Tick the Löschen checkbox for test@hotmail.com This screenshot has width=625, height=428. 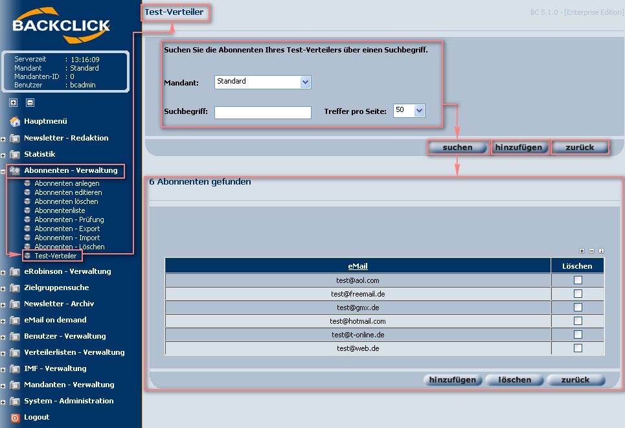pyautogui.click(x=578, y=321)
